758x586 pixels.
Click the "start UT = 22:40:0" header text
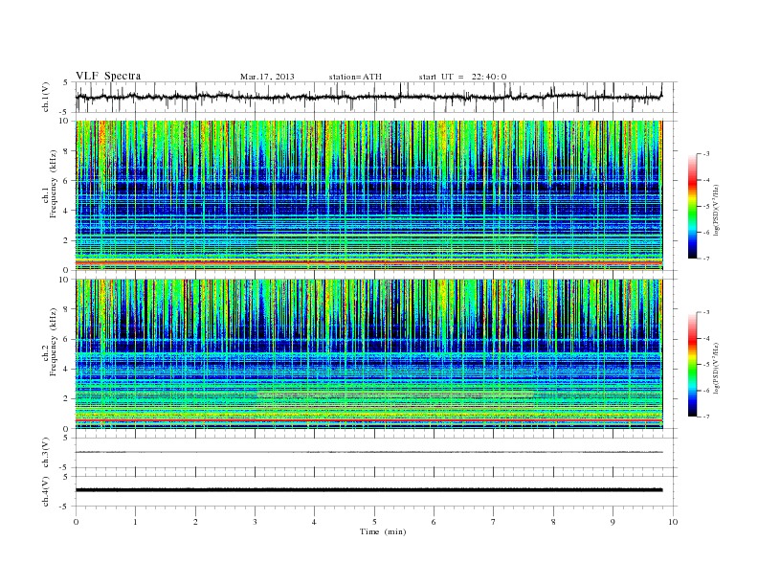point(462,77)
